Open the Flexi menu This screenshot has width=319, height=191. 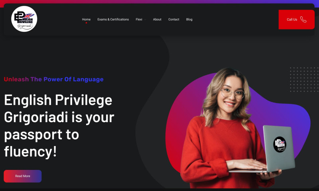coord(139,19)
